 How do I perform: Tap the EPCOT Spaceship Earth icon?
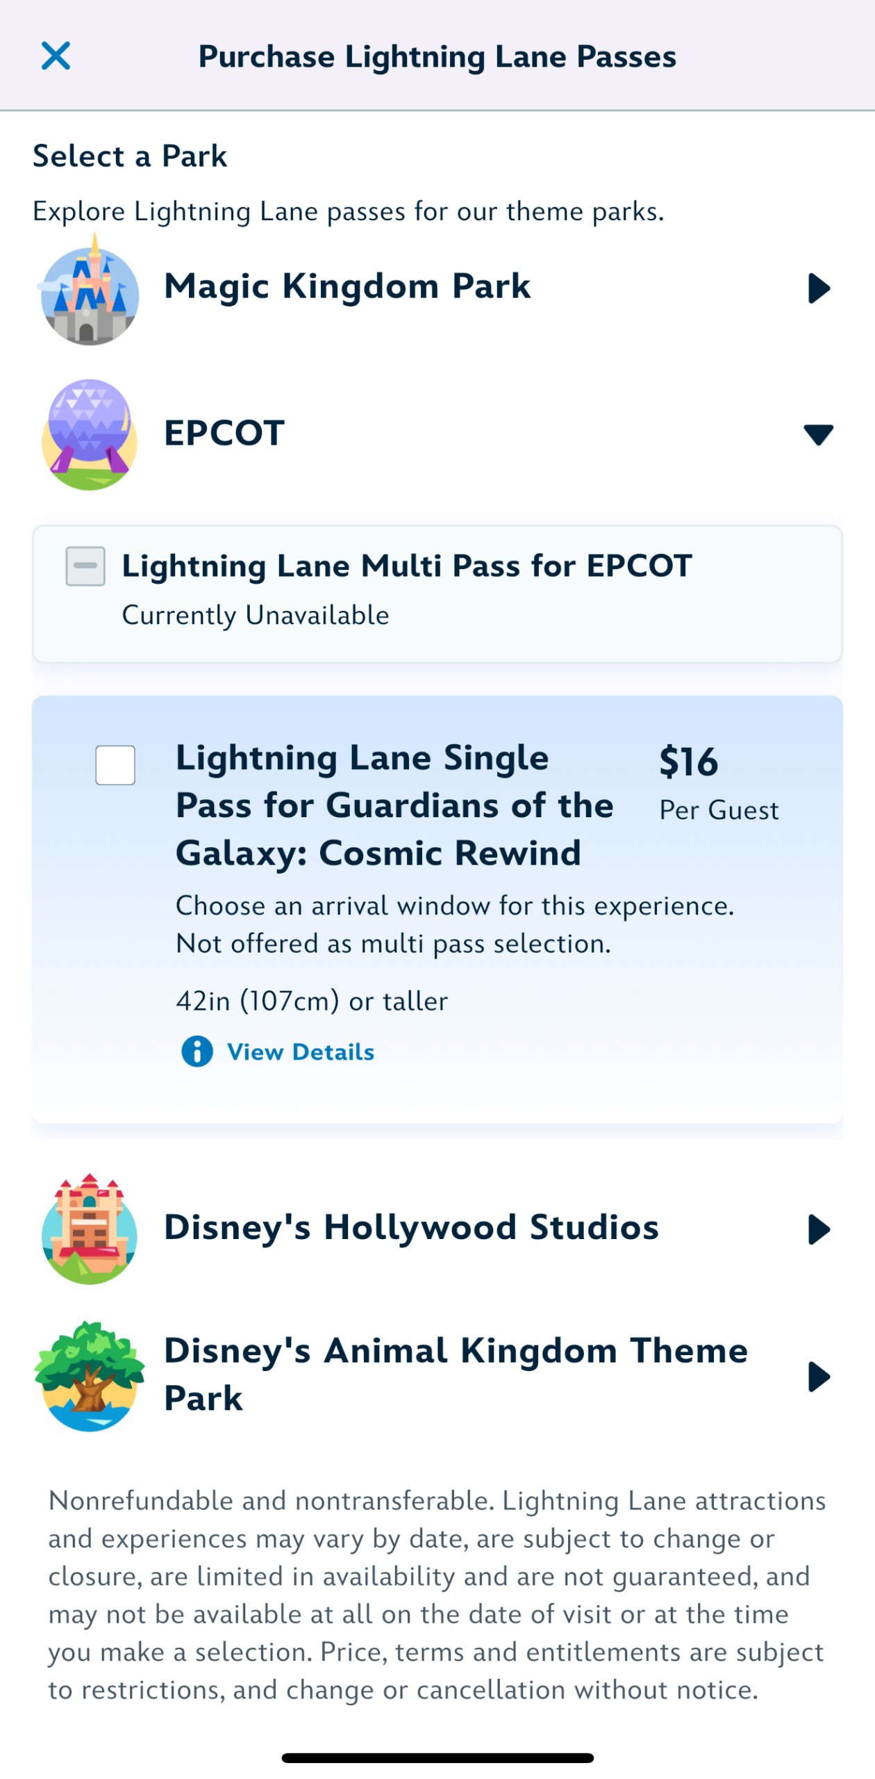point(89,435)
